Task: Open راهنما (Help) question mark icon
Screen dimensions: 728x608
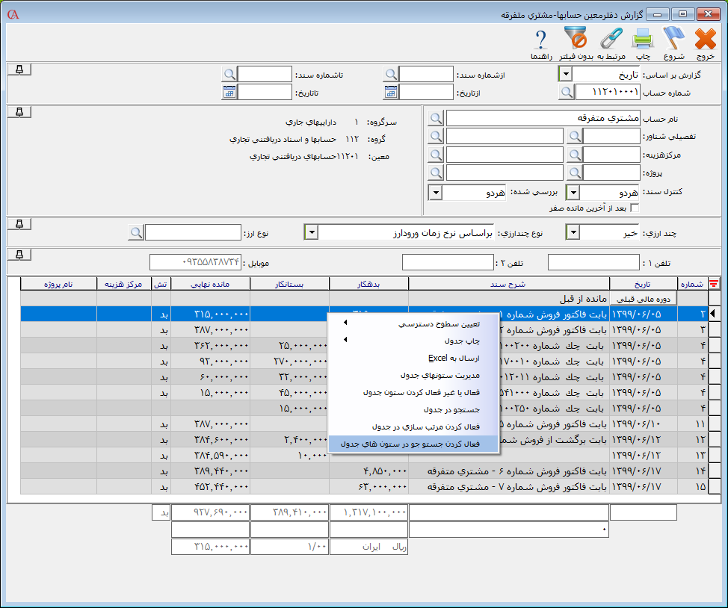Action: [x=541, y=39]
